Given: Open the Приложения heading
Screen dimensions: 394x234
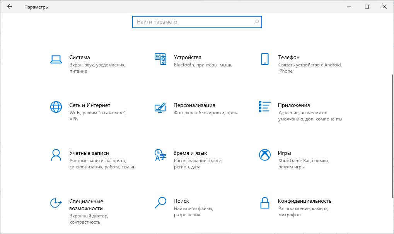Looking at the screenshot, I should (x=294, y=105).
